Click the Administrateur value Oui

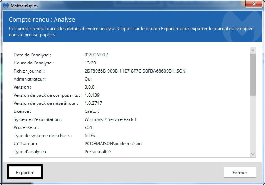click(88, 79)
